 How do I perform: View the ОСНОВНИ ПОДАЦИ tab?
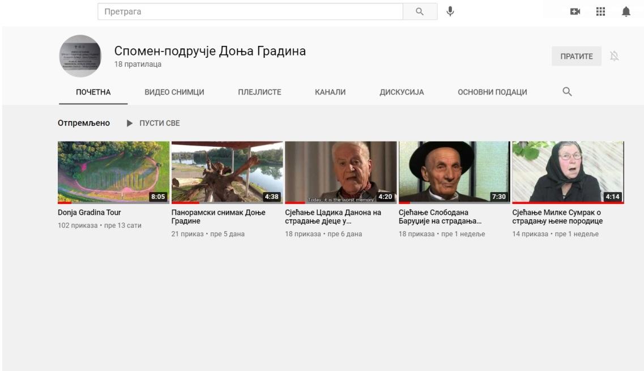[x=492, y=92]
